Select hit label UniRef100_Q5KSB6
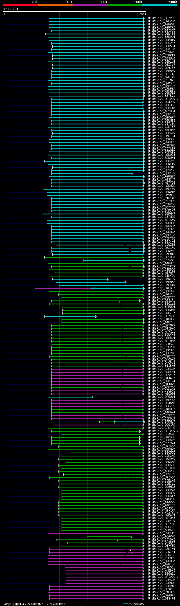 161,139
